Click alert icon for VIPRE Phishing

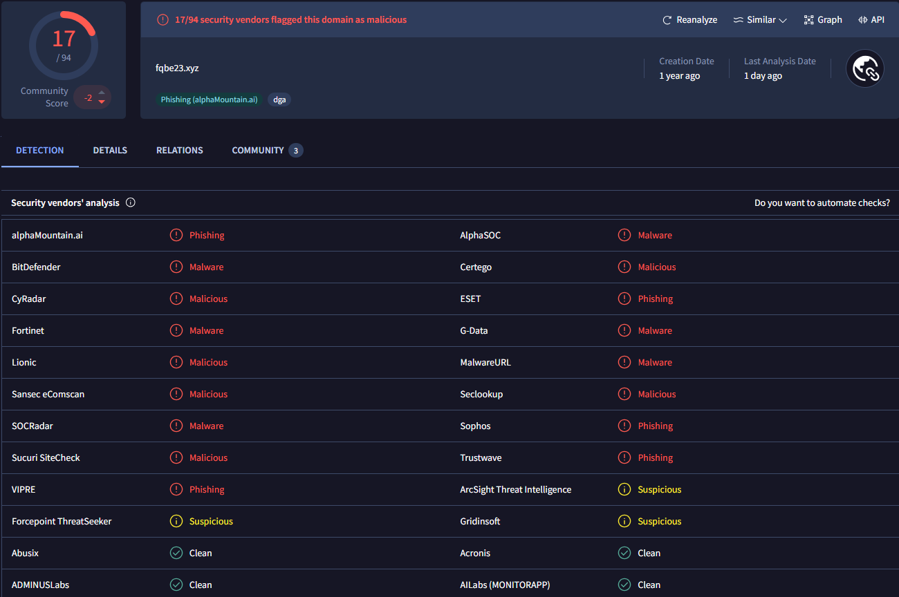[x=176, y=489]
